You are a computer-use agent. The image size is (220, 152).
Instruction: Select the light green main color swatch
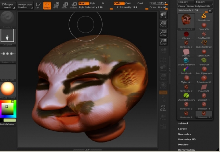pos(10,120)
